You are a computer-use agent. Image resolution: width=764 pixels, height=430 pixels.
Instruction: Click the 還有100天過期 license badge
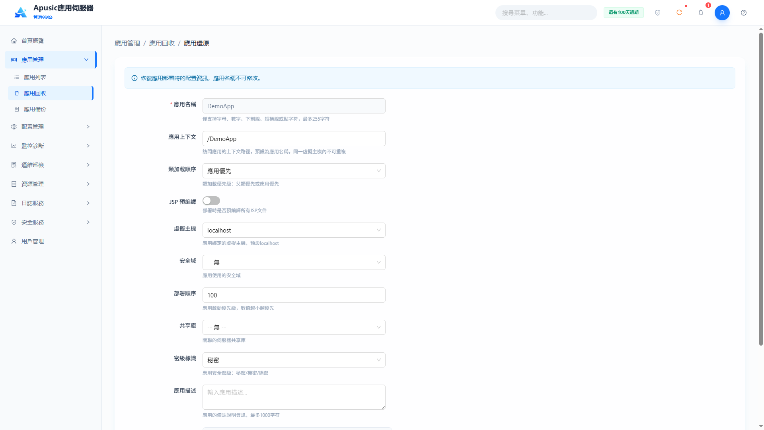pyautogui.click(x=624, y=13)
